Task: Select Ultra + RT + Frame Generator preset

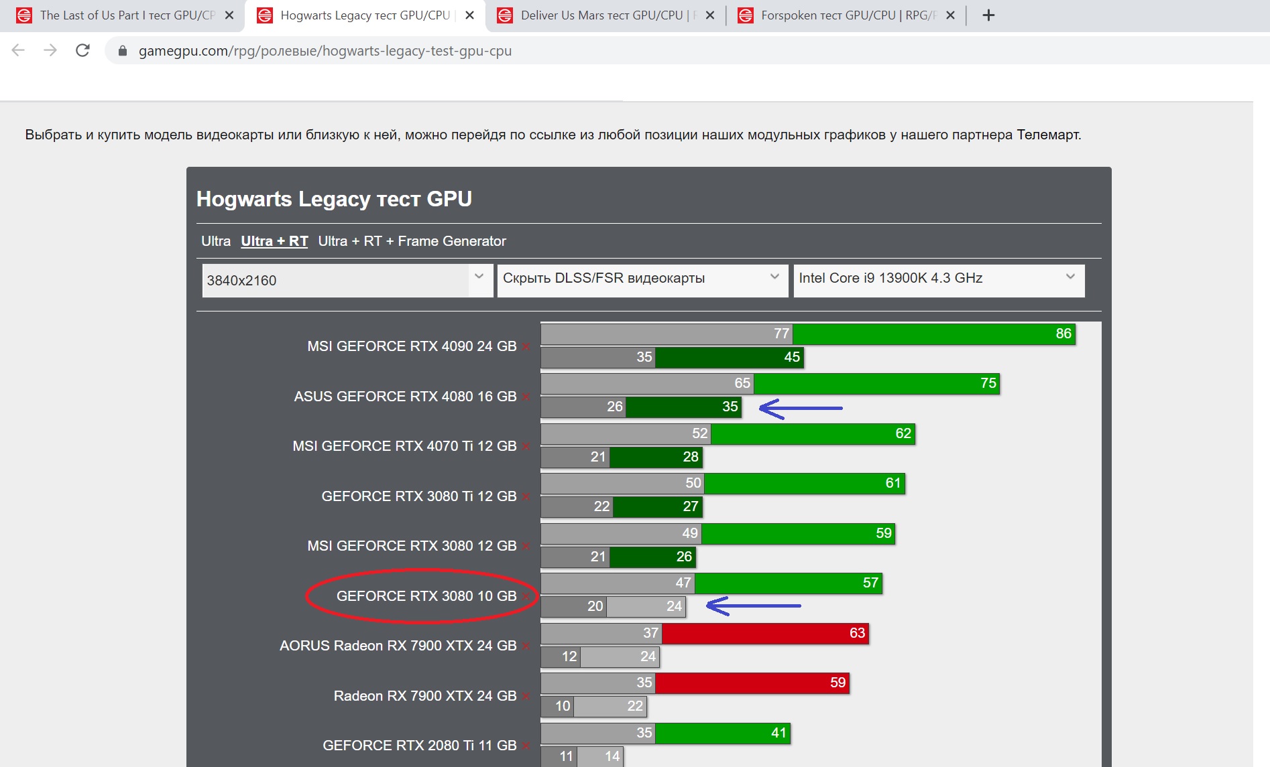Action: [412, 241]
